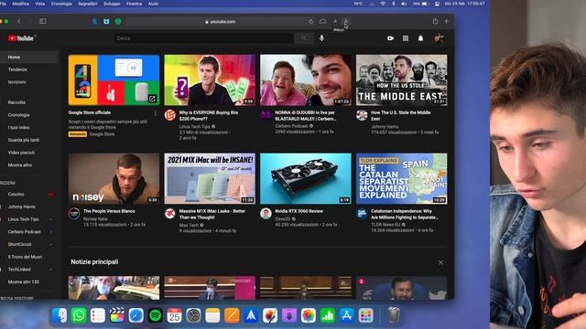
Task: Open the Google Store ad thumbnail
Action: click(114, 80)
